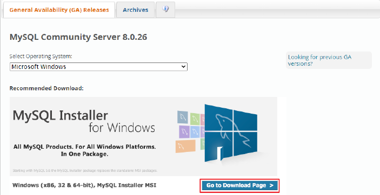Switch to General Availability (GA) Releases tab
Viewport: 380px width, 195px height.
pos(59,10)
